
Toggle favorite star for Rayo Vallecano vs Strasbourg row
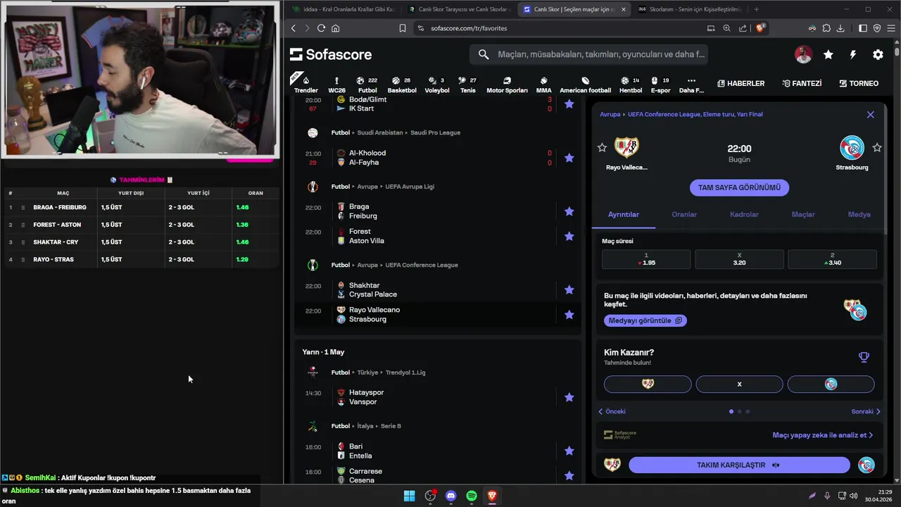coord(569,315)
